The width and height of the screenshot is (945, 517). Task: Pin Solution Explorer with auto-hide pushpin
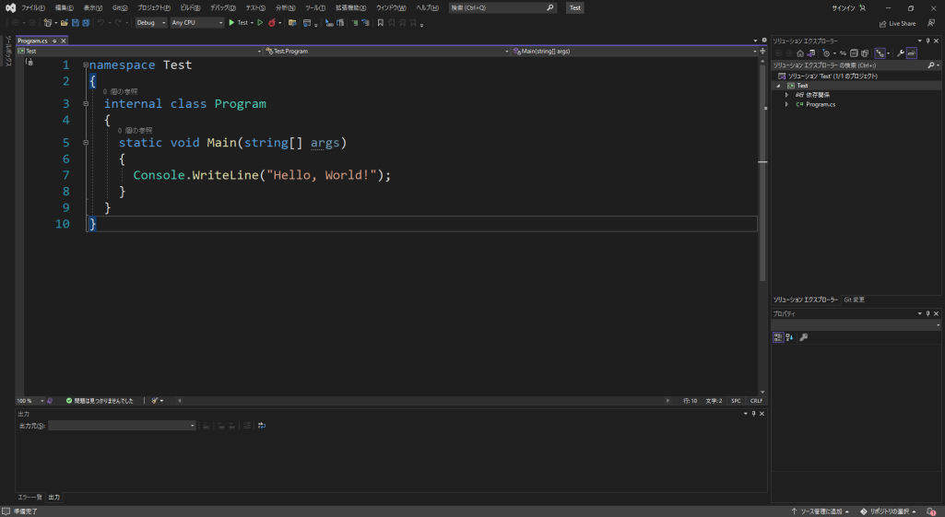pos(928,41)
